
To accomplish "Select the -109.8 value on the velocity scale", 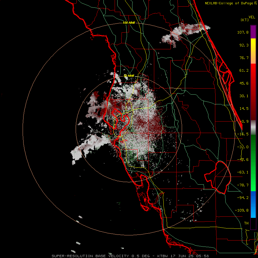I will pos(242,210).
